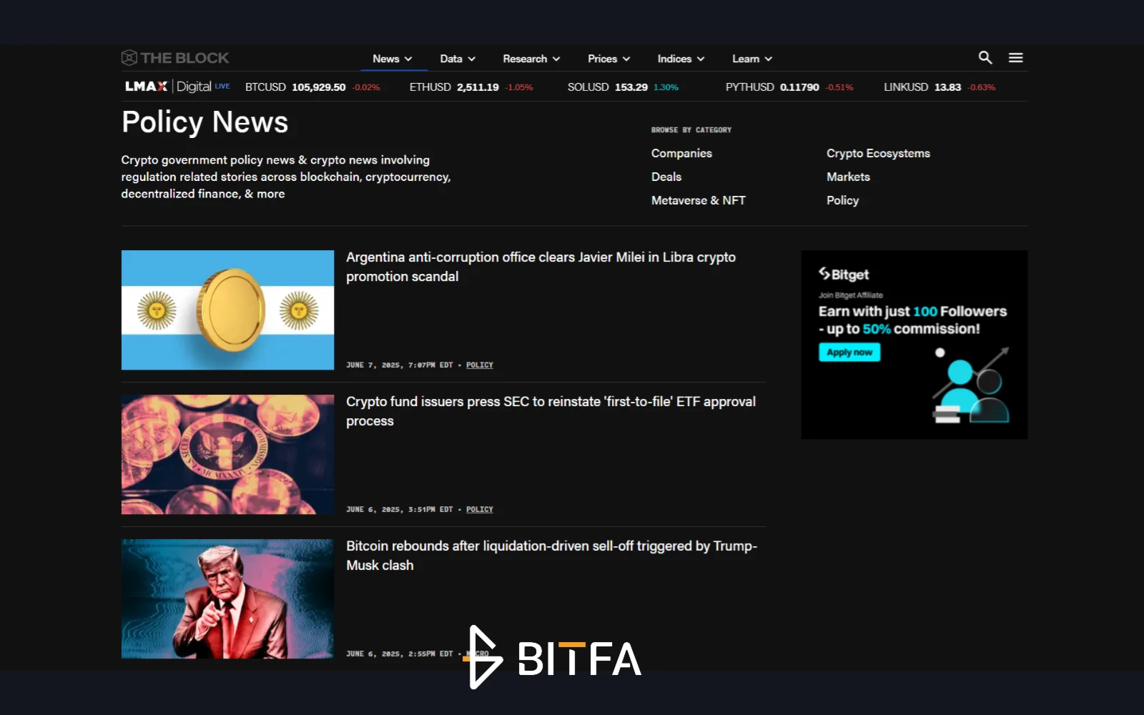Click the POLICY tag under the SEC ETF article
The width and height of the screenshot is (1144, 715).
coord(480,509)
